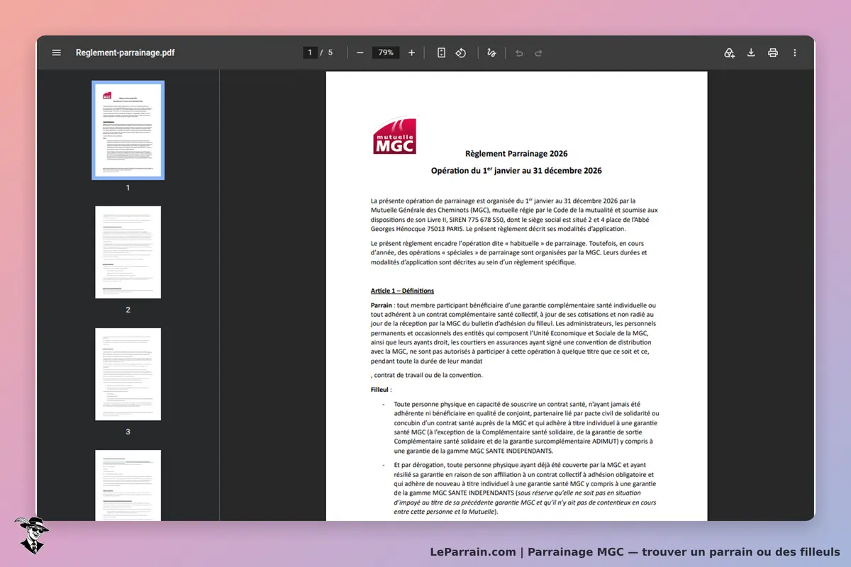Image resolution: width=851 pixels, height=567 pixels.
Task: Click the fit to page icon
Action: (441, 52)
